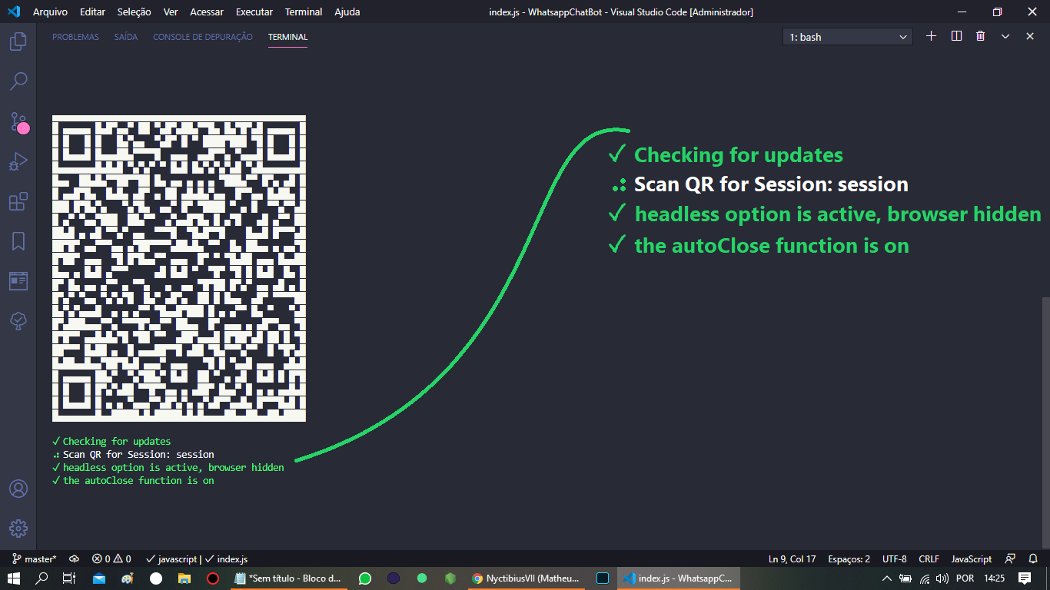Open Windows Action Center notifications
The image size is (1050, 590).
pyautogui.click(x=1025, y=578)
